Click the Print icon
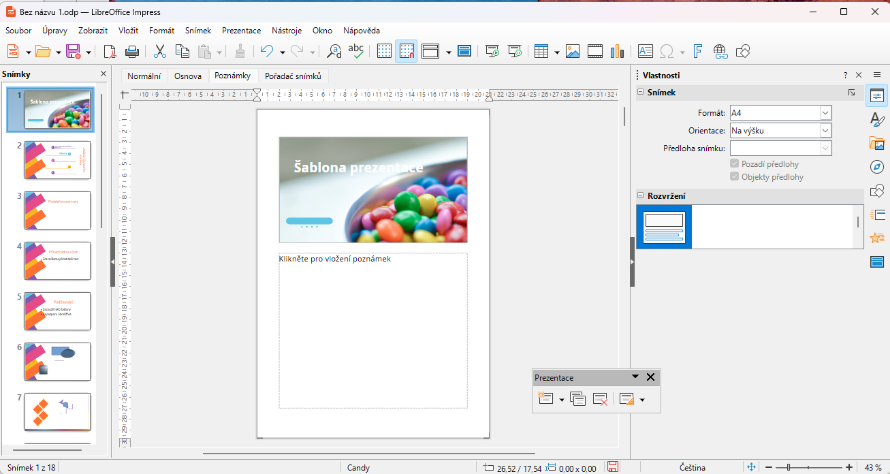The width and height of the screenshot is (890, 474). tap(132, 51)
